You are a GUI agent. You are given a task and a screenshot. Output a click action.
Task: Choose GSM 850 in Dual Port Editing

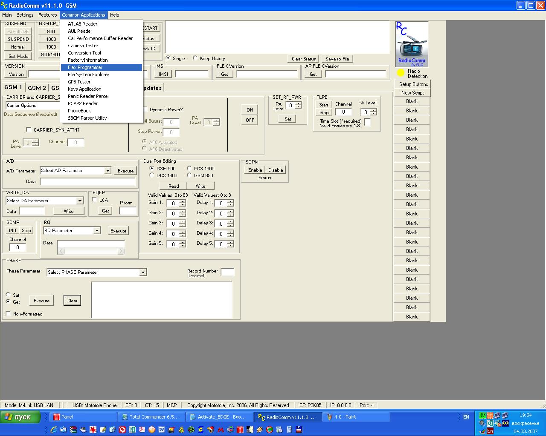point(189,175)
